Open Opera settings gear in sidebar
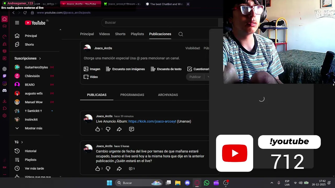 4,116
